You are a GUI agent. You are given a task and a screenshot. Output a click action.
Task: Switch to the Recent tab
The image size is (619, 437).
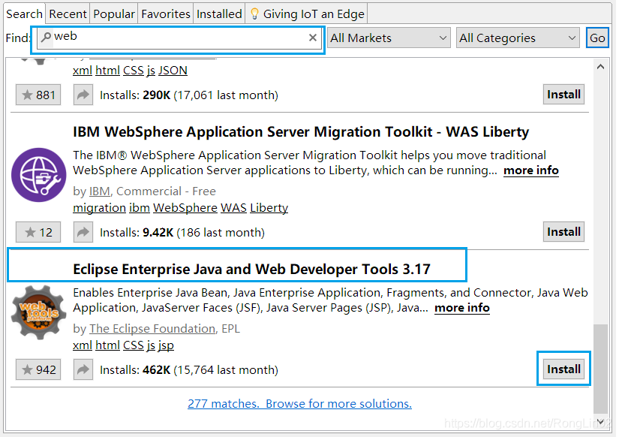click(x=68, y=14)
